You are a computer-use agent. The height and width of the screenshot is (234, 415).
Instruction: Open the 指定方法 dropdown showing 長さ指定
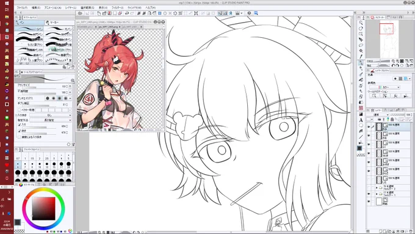[51, 120]
